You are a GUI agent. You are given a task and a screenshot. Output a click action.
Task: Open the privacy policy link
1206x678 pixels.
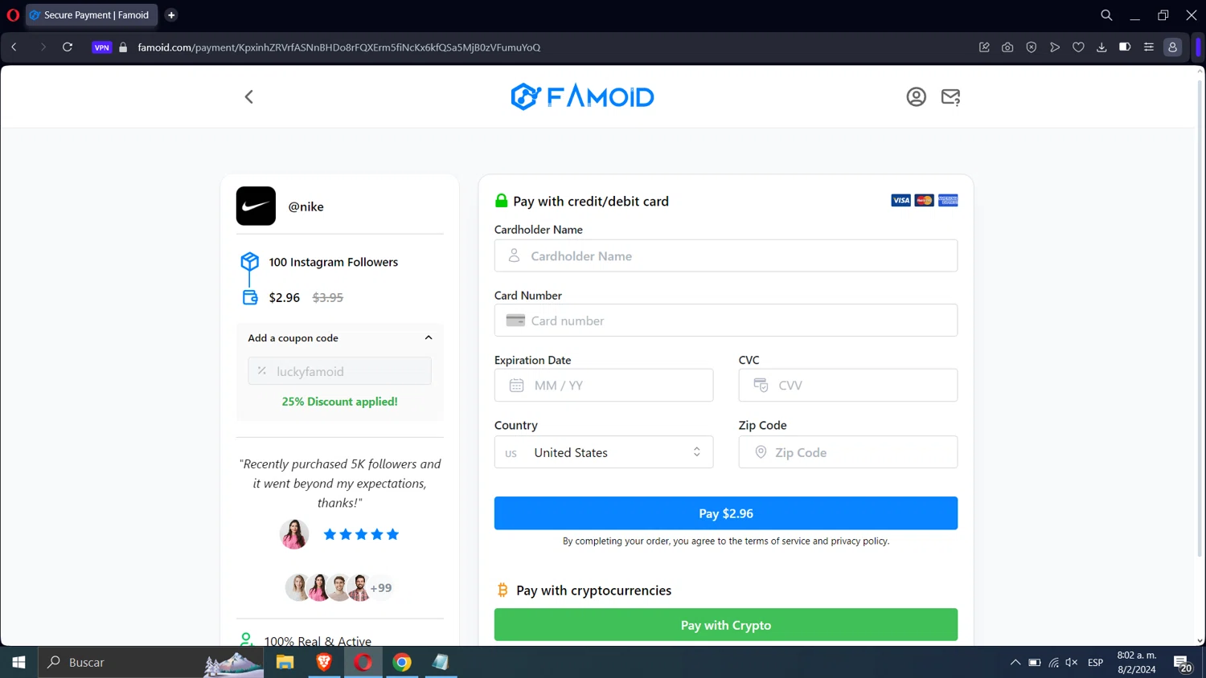click(859, 541)
